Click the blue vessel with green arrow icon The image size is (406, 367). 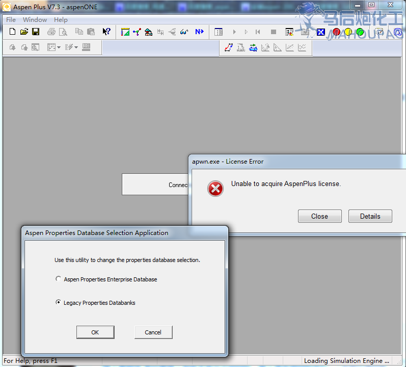pyautogui.click(x=253, y=47)
